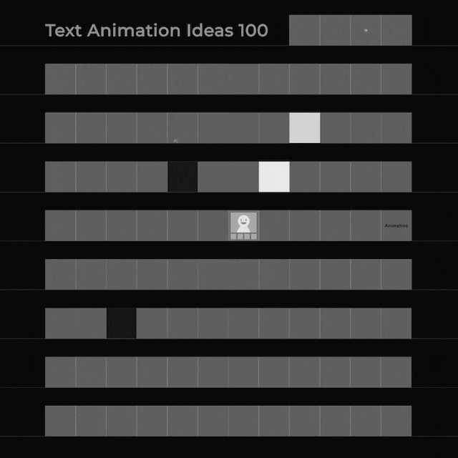Open the light gray tile in the second row
458x458 pixels.
(x=305, y=127)
